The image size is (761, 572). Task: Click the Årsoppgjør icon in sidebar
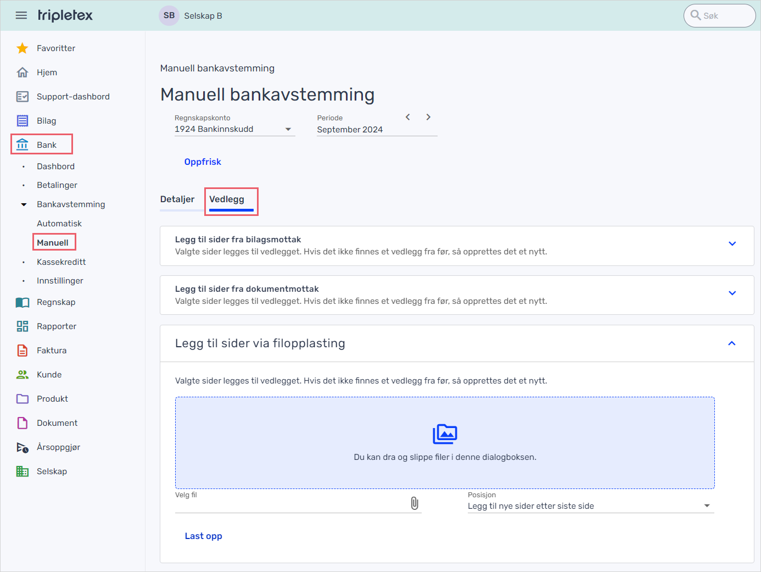[x=22, y=447]
